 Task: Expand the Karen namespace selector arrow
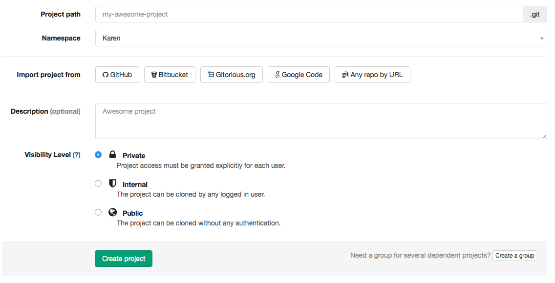coord(541,38)
